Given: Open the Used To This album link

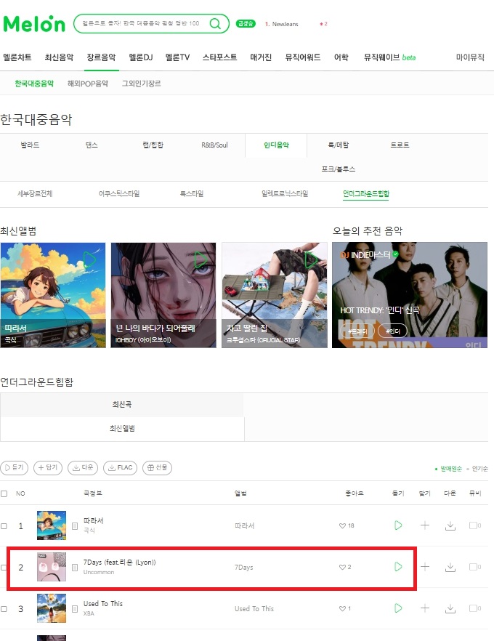Looking at the screenshot, I should pyautogui.click(x=254, y=609).
